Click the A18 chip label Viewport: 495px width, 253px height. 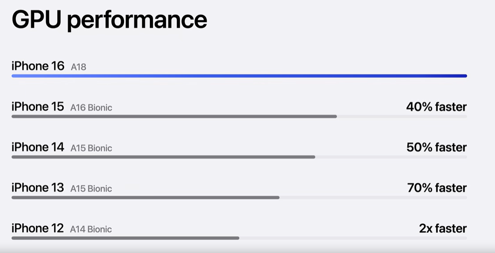(79, 67)
